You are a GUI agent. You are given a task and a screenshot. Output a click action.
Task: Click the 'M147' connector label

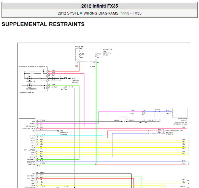(x=38, y=166)
